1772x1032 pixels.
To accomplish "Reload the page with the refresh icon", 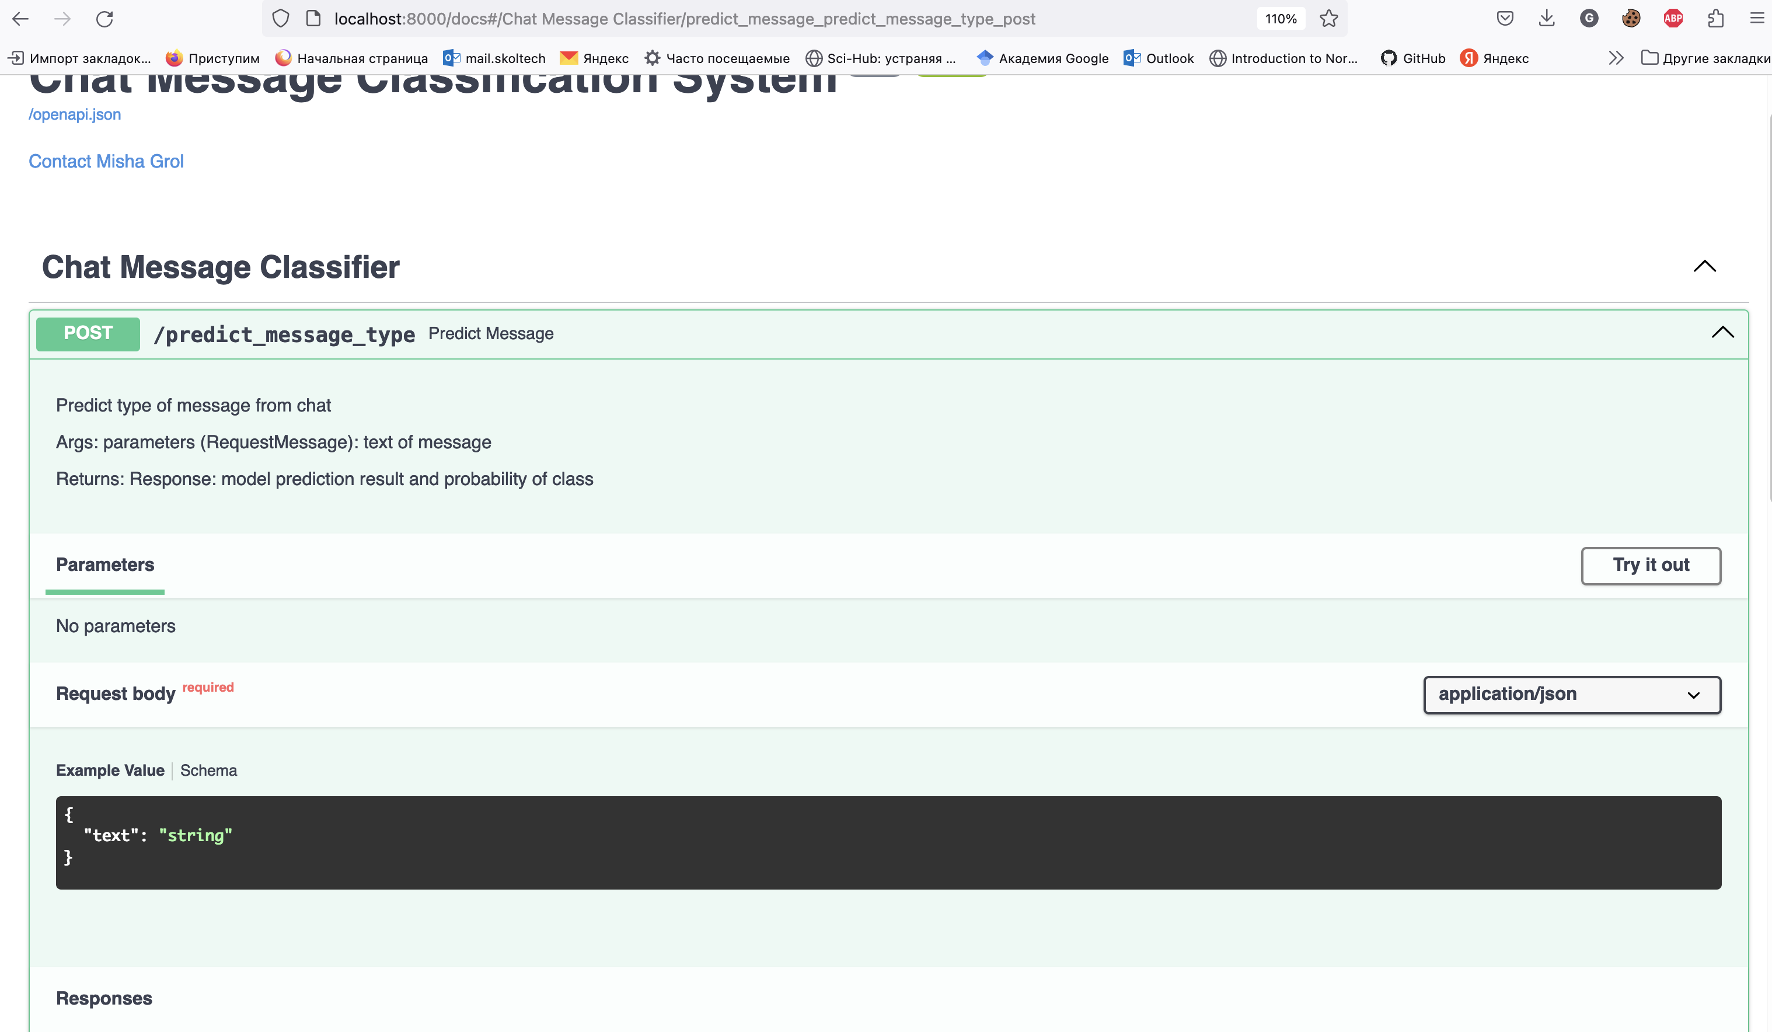I will [104, 19].
